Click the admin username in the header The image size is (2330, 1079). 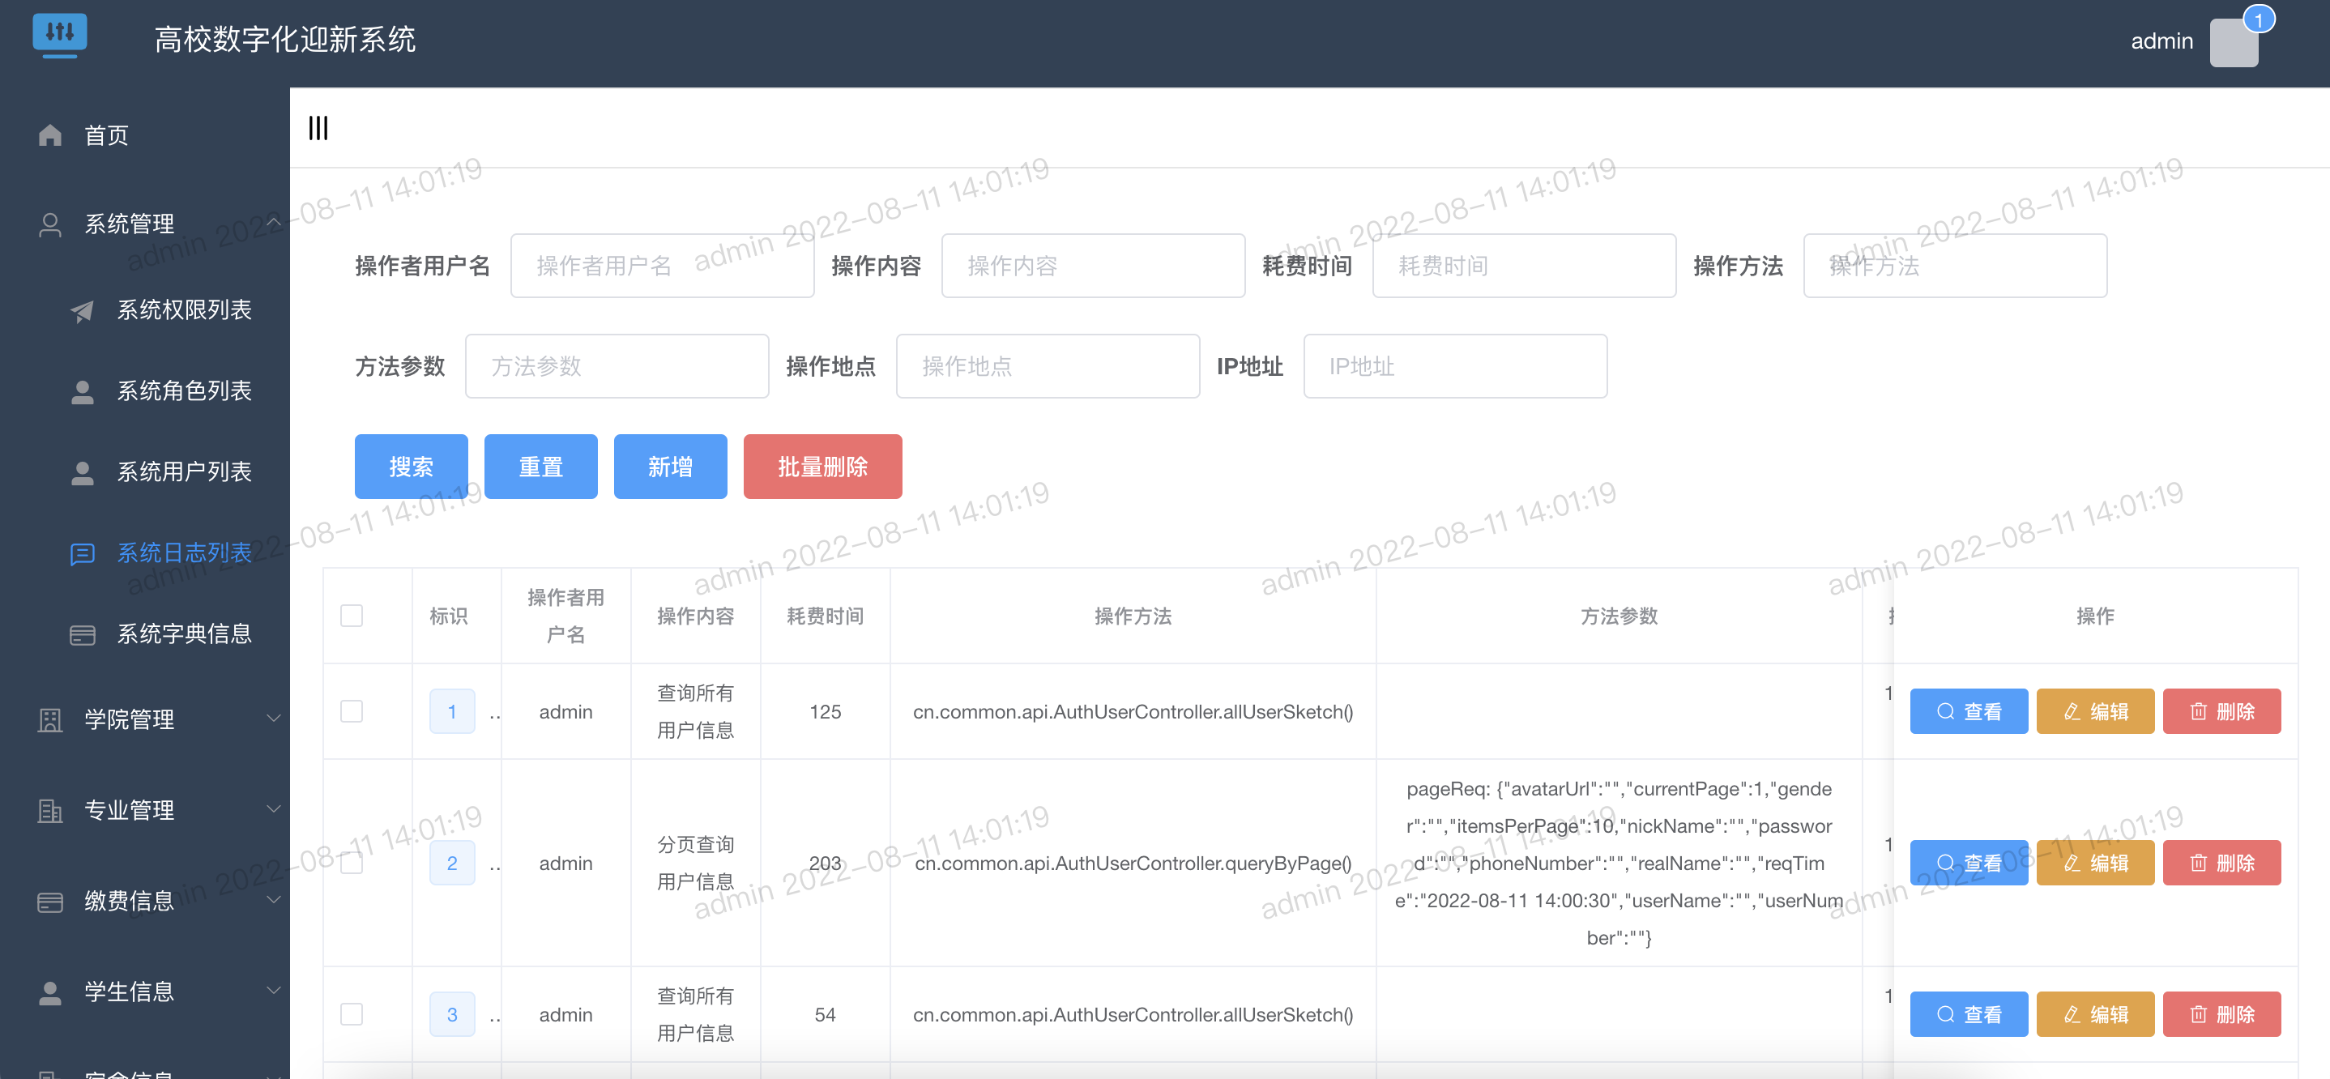(2161, 41)
